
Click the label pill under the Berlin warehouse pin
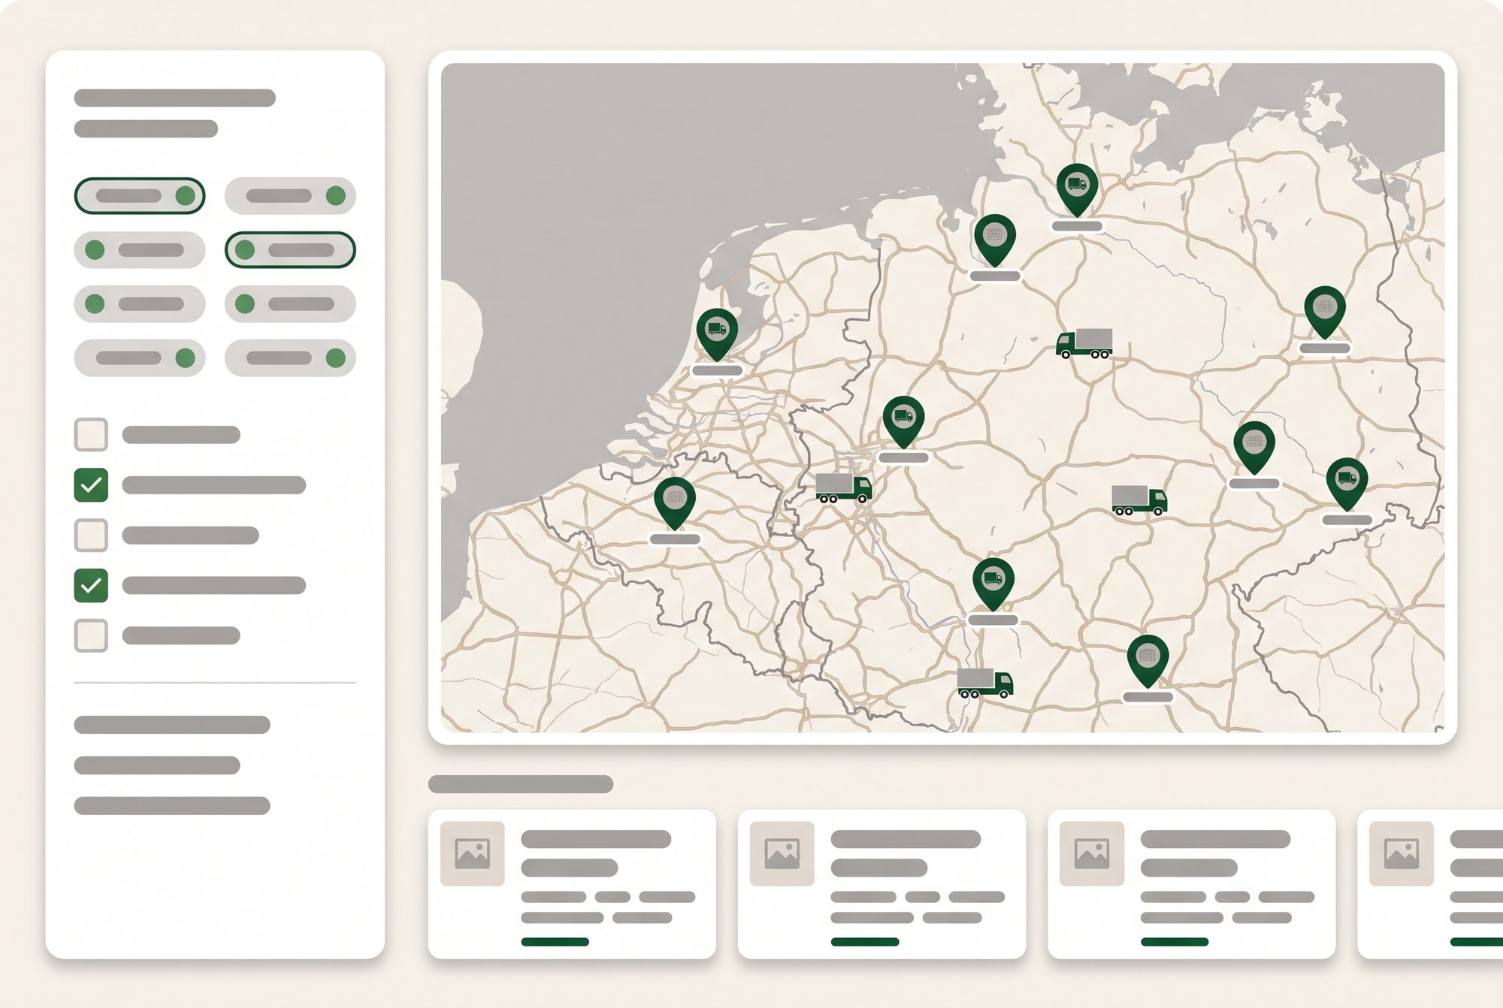(1325, 349)
